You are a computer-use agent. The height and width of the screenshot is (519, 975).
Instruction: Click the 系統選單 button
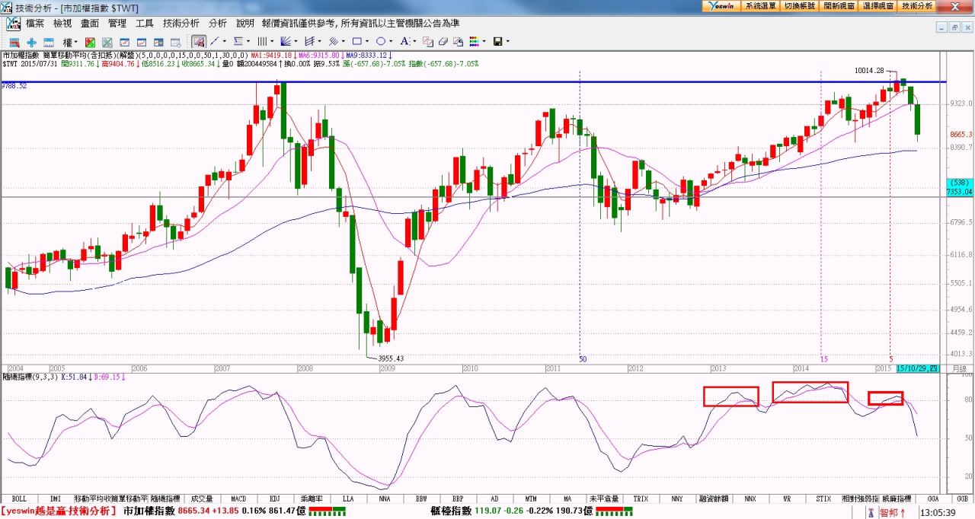pos(760,5)
